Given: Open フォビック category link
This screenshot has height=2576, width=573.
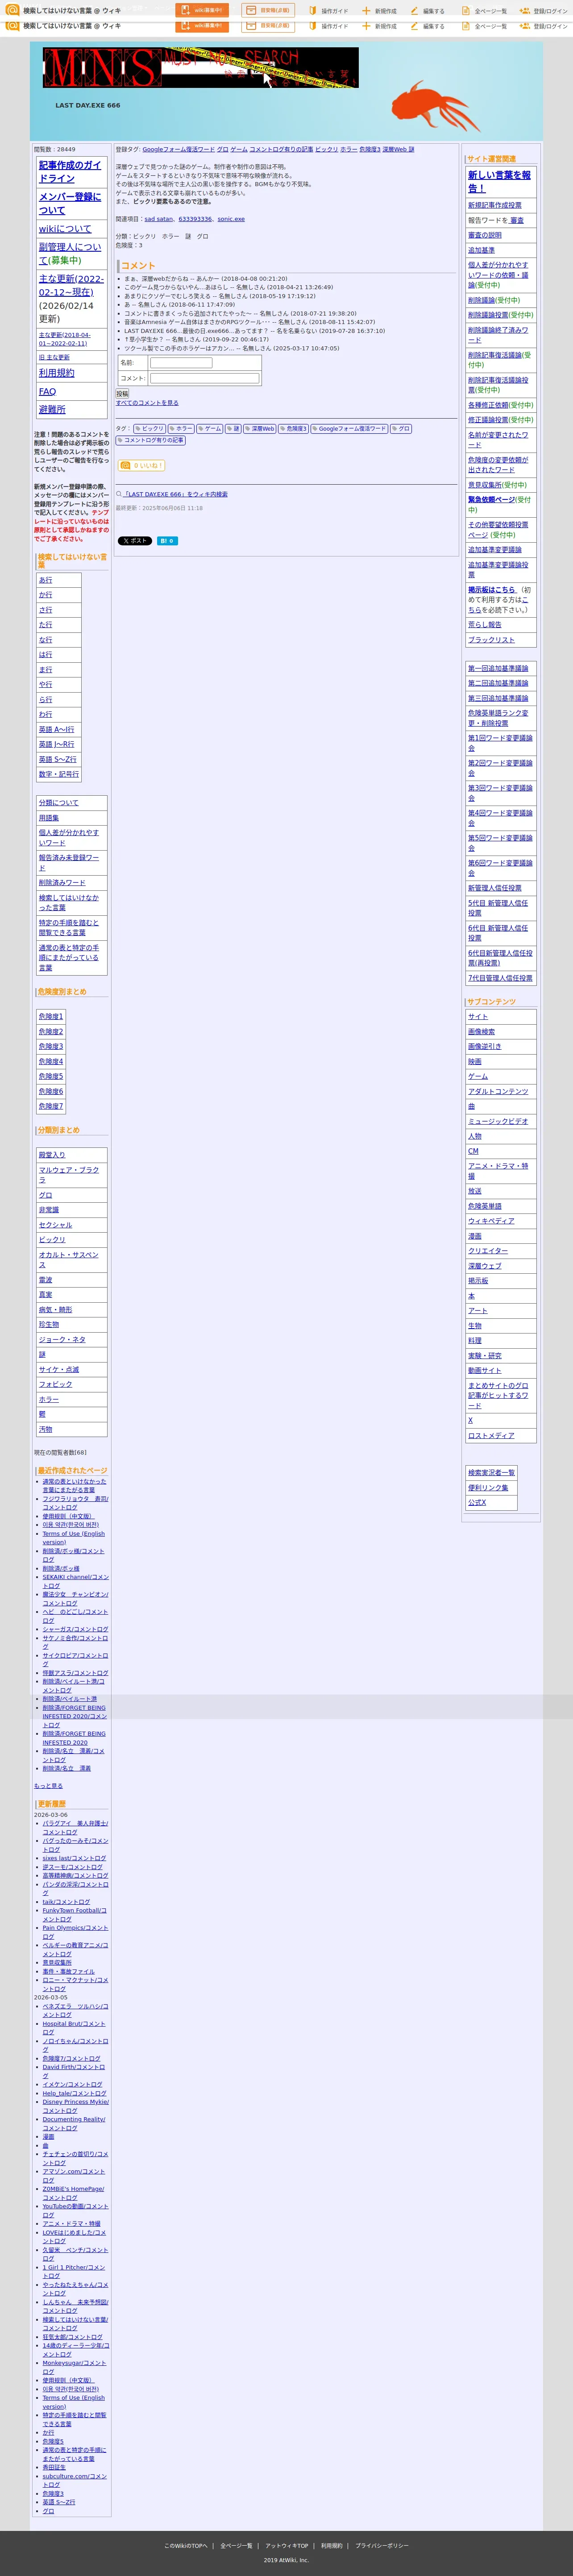Looking at the screenshot, I should pyautogui.click(x=55, y=1384).
